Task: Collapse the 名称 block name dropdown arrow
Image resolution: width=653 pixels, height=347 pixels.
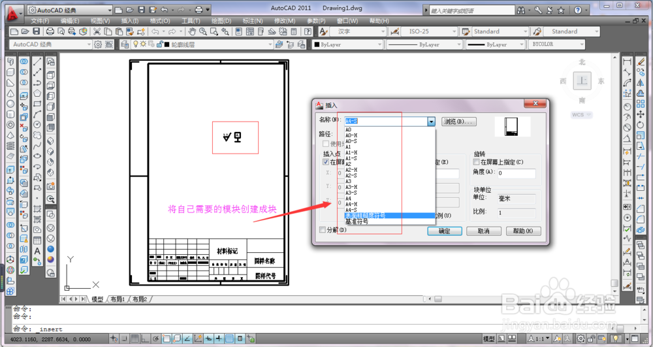Action: click(x=431, y=121)
